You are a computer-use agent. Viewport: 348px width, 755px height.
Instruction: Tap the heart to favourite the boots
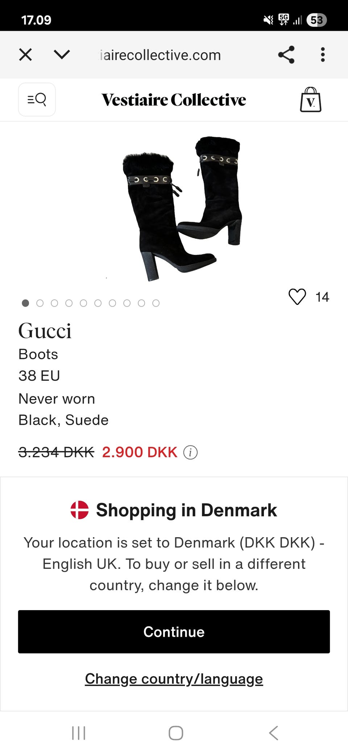click(x=297, y=297)
